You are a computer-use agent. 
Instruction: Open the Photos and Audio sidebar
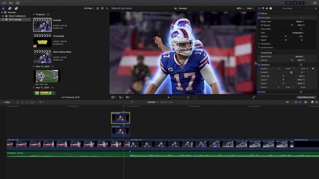pyautogui.click(x=10, y=8)
